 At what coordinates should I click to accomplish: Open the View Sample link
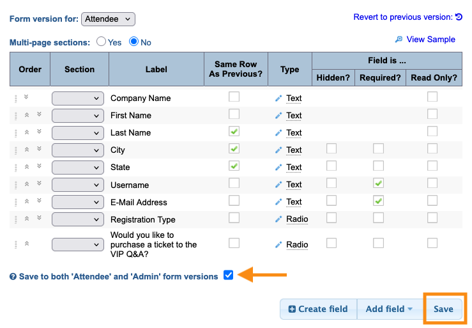pos(430,40)
